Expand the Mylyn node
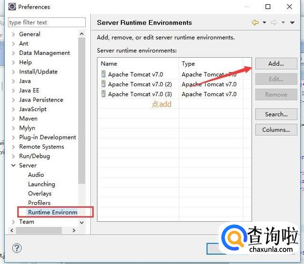 coord(13,128)
